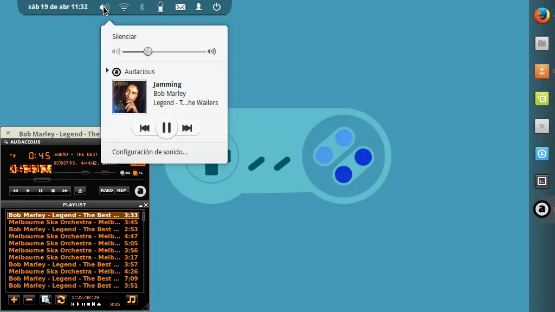Shade the playlist with the arrow button
555x312 pixels.
[140, 205]
